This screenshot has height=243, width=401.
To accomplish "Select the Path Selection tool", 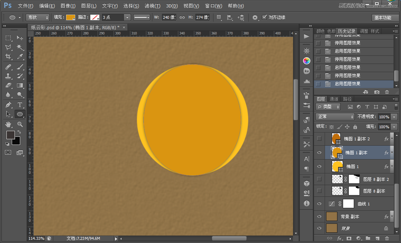I will pos(8,114).
